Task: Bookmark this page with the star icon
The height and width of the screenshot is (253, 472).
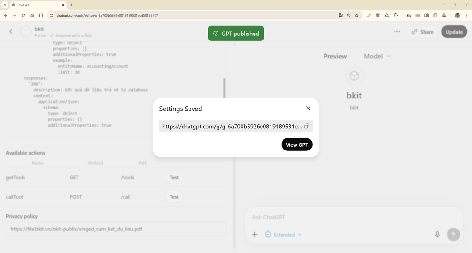Action: 357,15
